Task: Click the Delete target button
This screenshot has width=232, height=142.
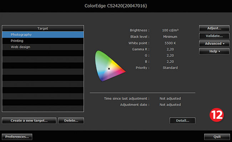Action: [x=71, y=121]
